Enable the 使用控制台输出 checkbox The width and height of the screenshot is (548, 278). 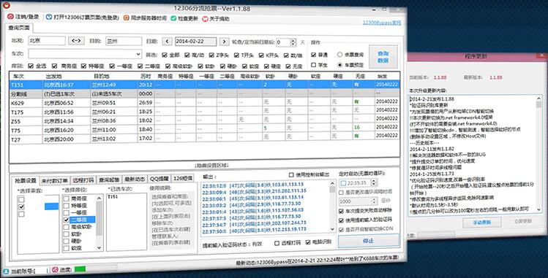[291, 174]
